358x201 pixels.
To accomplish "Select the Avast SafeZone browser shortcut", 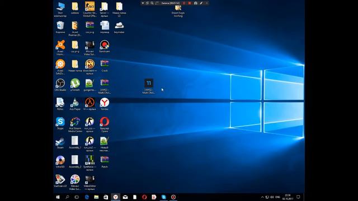I will [60, 67].
